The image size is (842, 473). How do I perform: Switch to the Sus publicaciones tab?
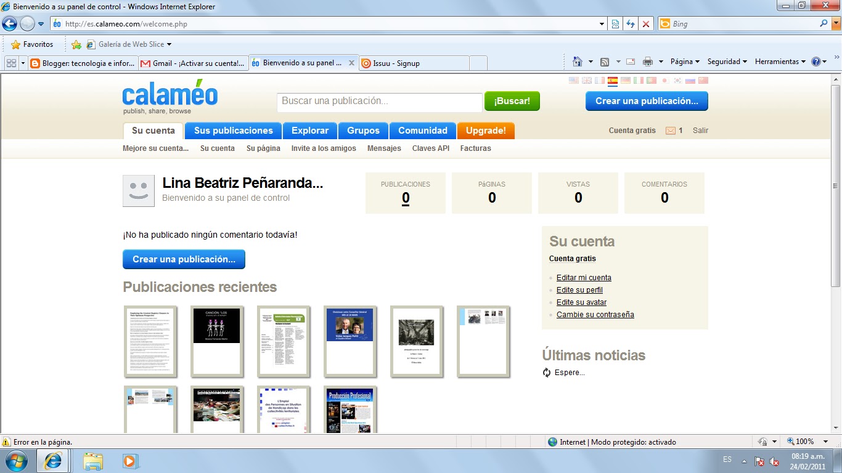(x=232, y=130)
